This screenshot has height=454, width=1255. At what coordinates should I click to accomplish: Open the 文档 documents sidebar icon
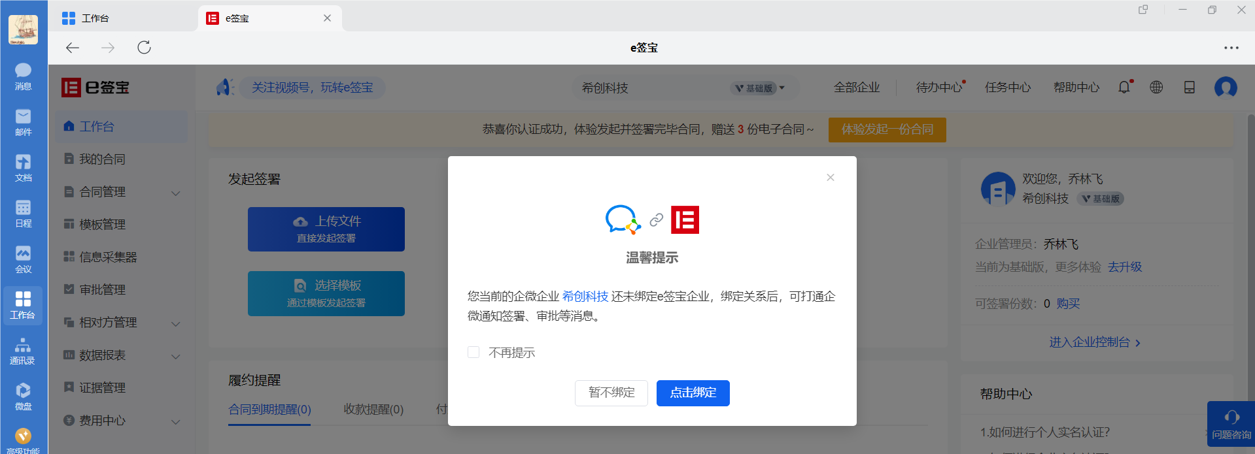tap(23, 168)
